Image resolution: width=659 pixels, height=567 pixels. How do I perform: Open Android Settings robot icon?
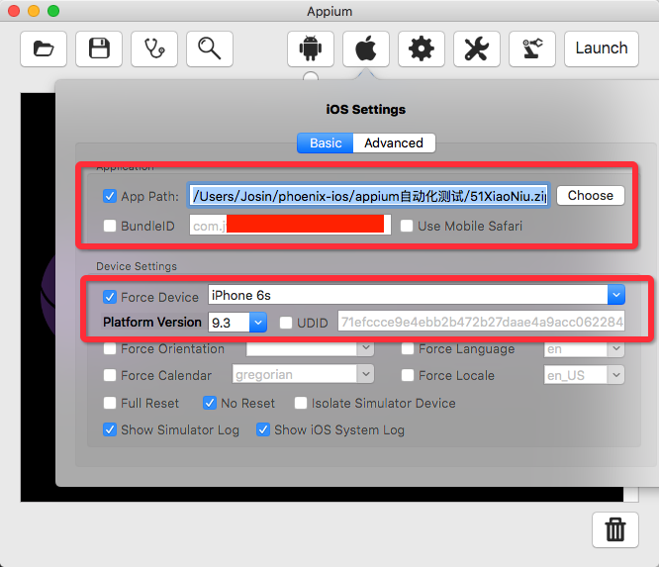click(311, 48)
